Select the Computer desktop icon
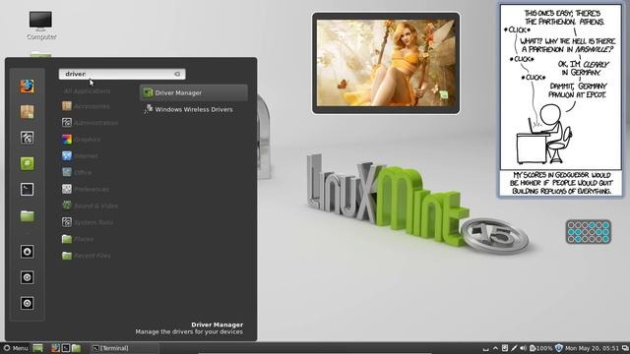 click(41, 26)
